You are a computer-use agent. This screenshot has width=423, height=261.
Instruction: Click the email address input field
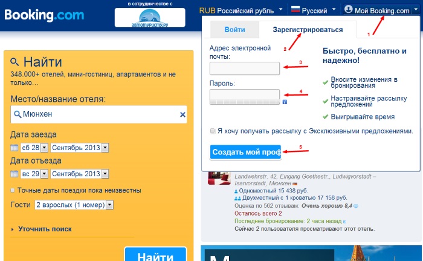(245, 68)
